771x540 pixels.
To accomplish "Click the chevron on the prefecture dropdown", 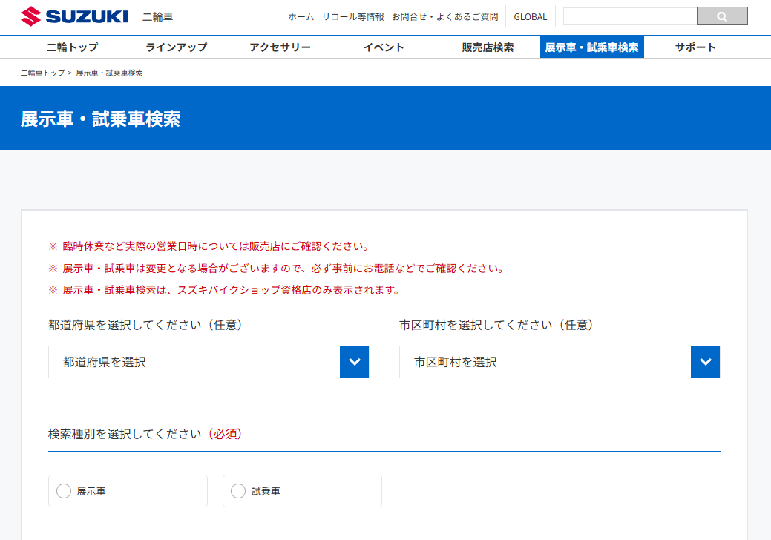I will click(354, 362).
